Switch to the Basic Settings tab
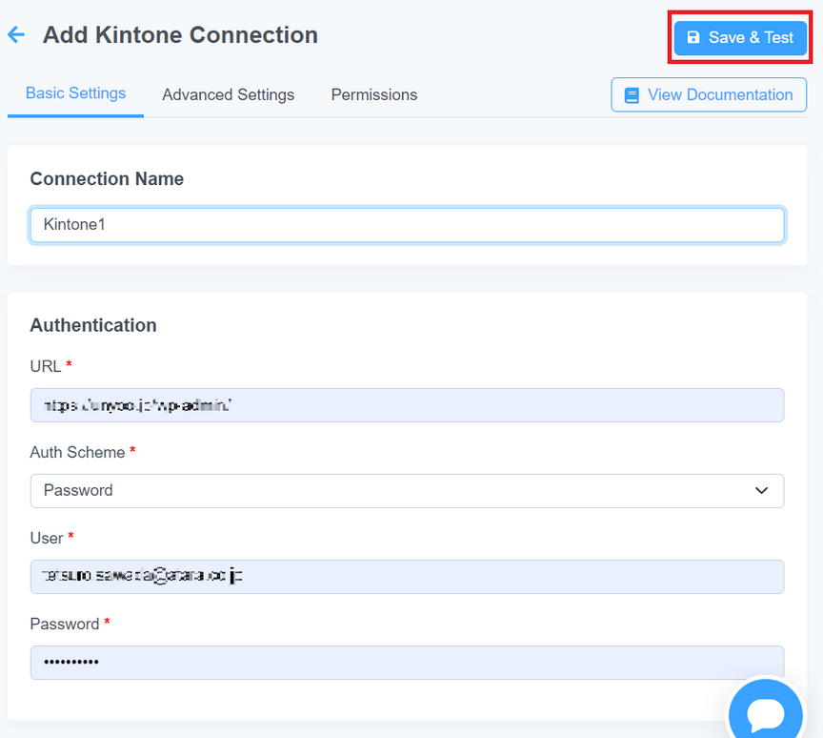This screenshot has height=738, width=823. 75,93
